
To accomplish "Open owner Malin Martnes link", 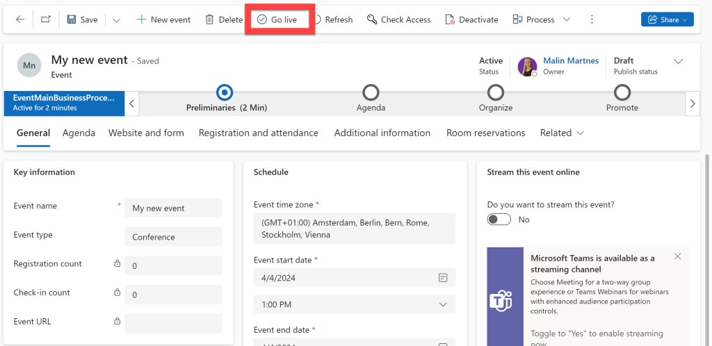I will tap(570, 61).
